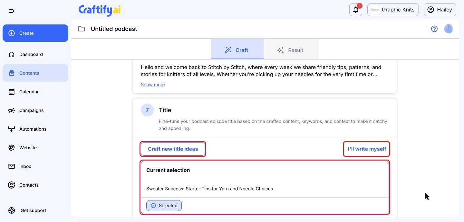Click the Calendar icon in sidebar
Image resolution: width=464 pixels, height=222 pixels.
[x=12, y=92]
